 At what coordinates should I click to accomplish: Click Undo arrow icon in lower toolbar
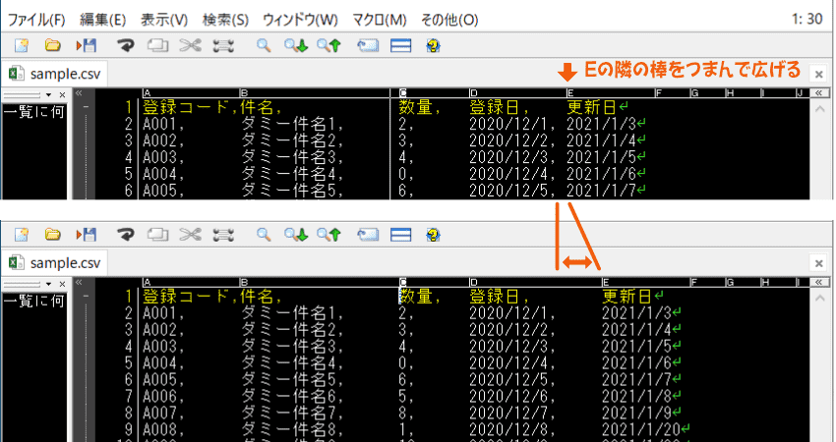(x=126, y=235)
